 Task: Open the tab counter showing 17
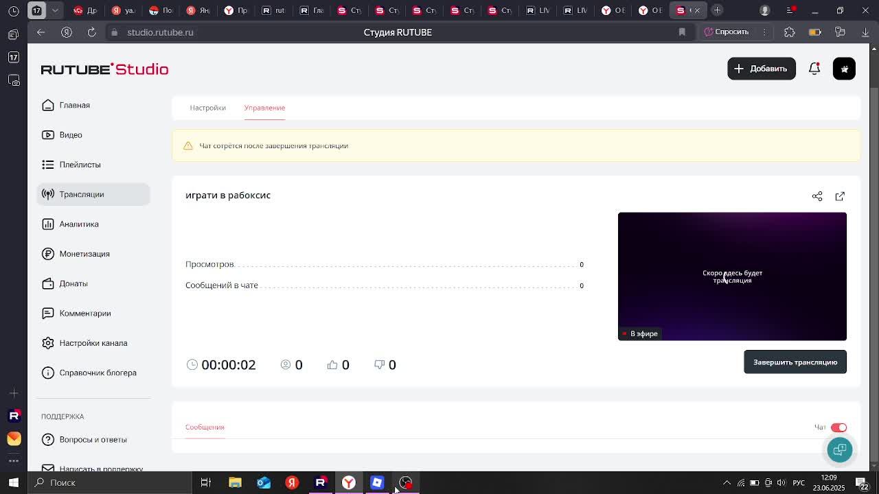[36, 10]
